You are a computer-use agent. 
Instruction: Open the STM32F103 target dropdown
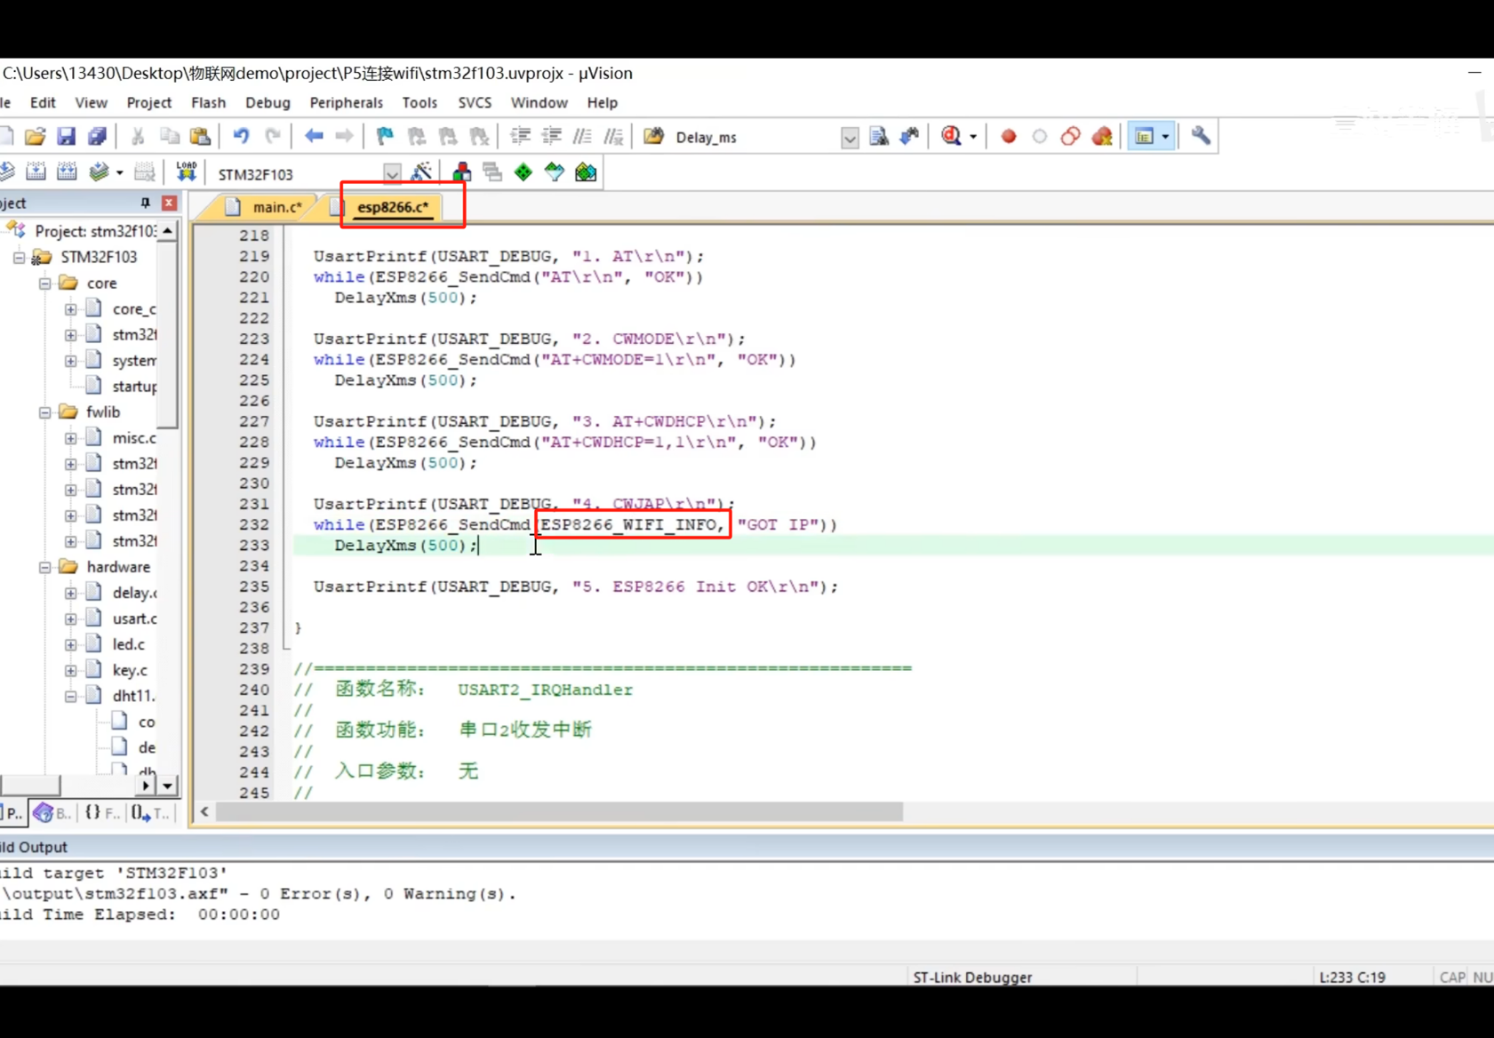pyautogui.click(x=392, y=173)
